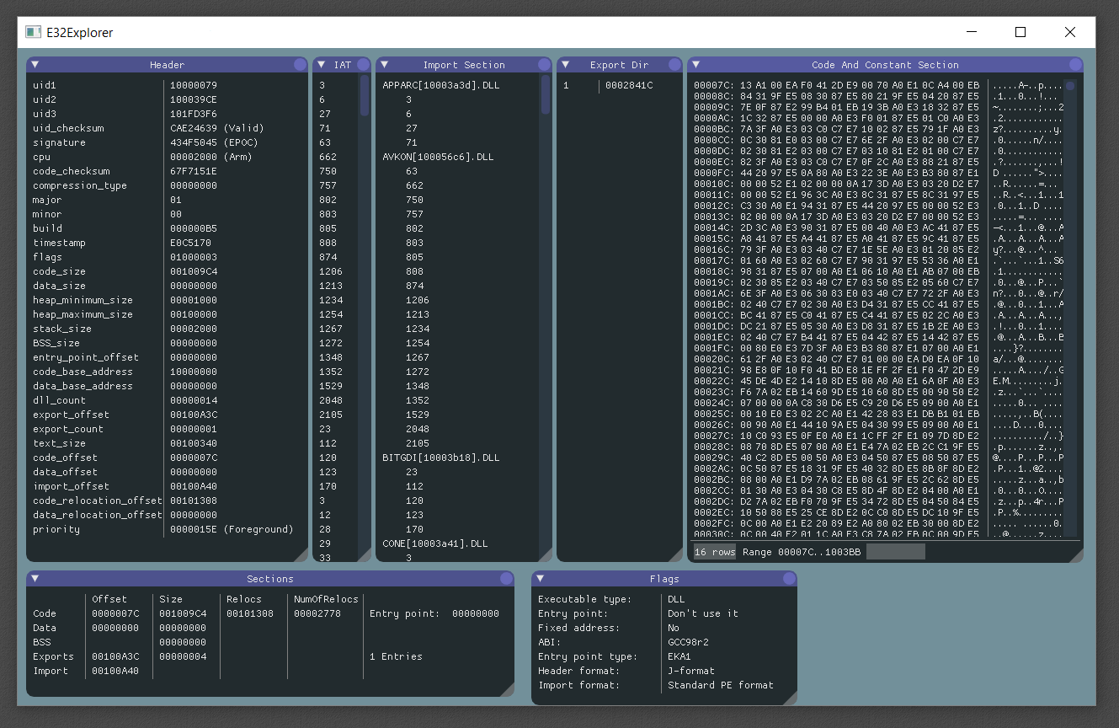Click export address 0002841C in Export Dir
1119x728 pixels.
(629, 85)
